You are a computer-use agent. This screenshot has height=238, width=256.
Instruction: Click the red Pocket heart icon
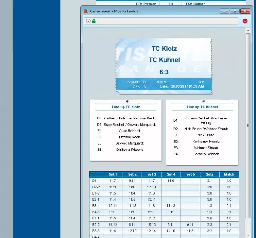(x=245, y=21)
